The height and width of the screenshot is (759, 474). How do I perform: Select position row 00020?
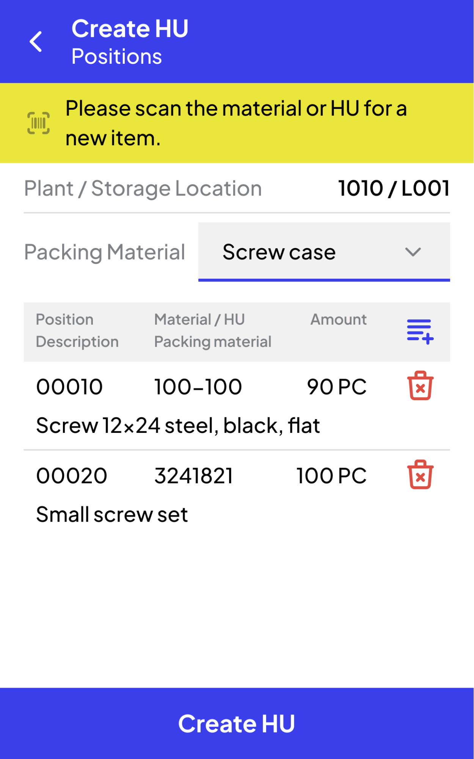point(72,476)
